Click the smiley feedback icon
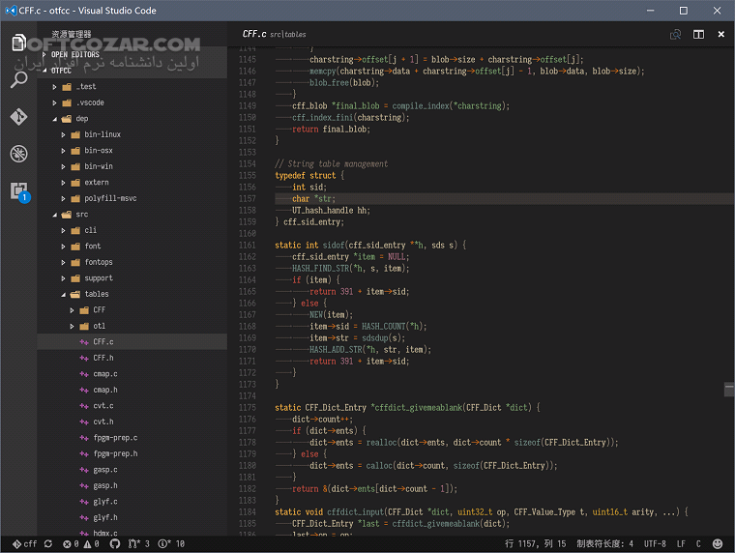The image size is (735, 553). [718, 543]
